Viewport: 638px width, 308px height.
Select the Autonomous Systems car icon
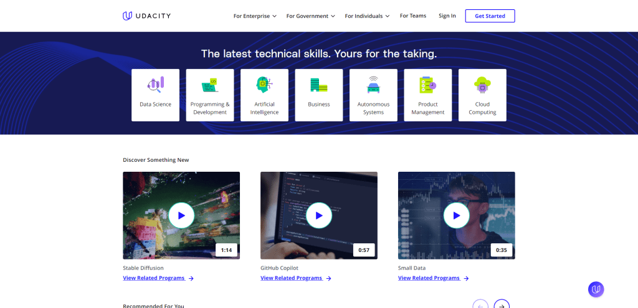click(x=374, y=85)
